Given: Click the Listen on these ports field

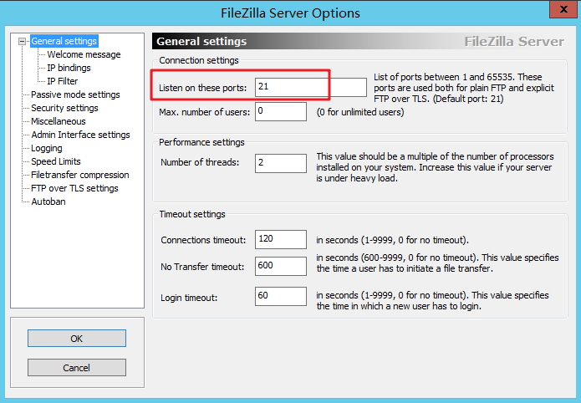Looking at the screenshot, I should [x=310, y=87].
